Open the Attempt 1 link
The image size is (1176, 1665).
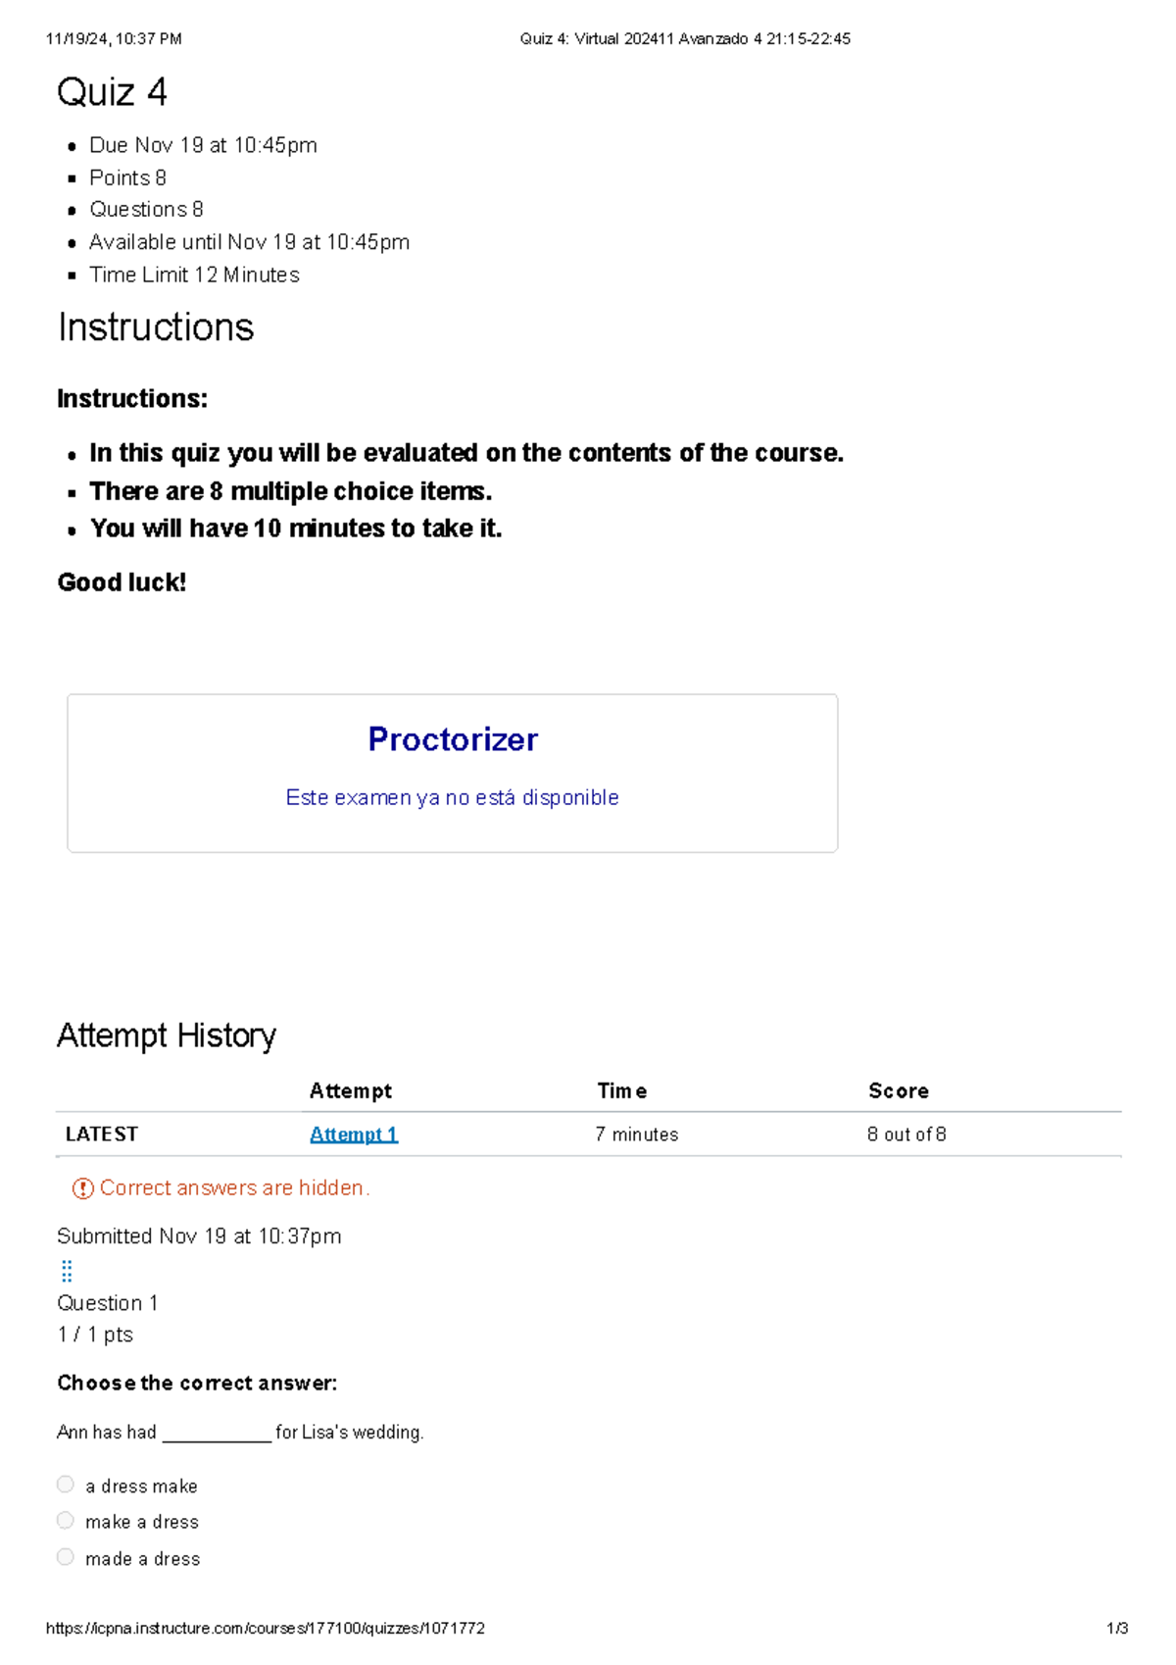click(x=354, y=1135)
